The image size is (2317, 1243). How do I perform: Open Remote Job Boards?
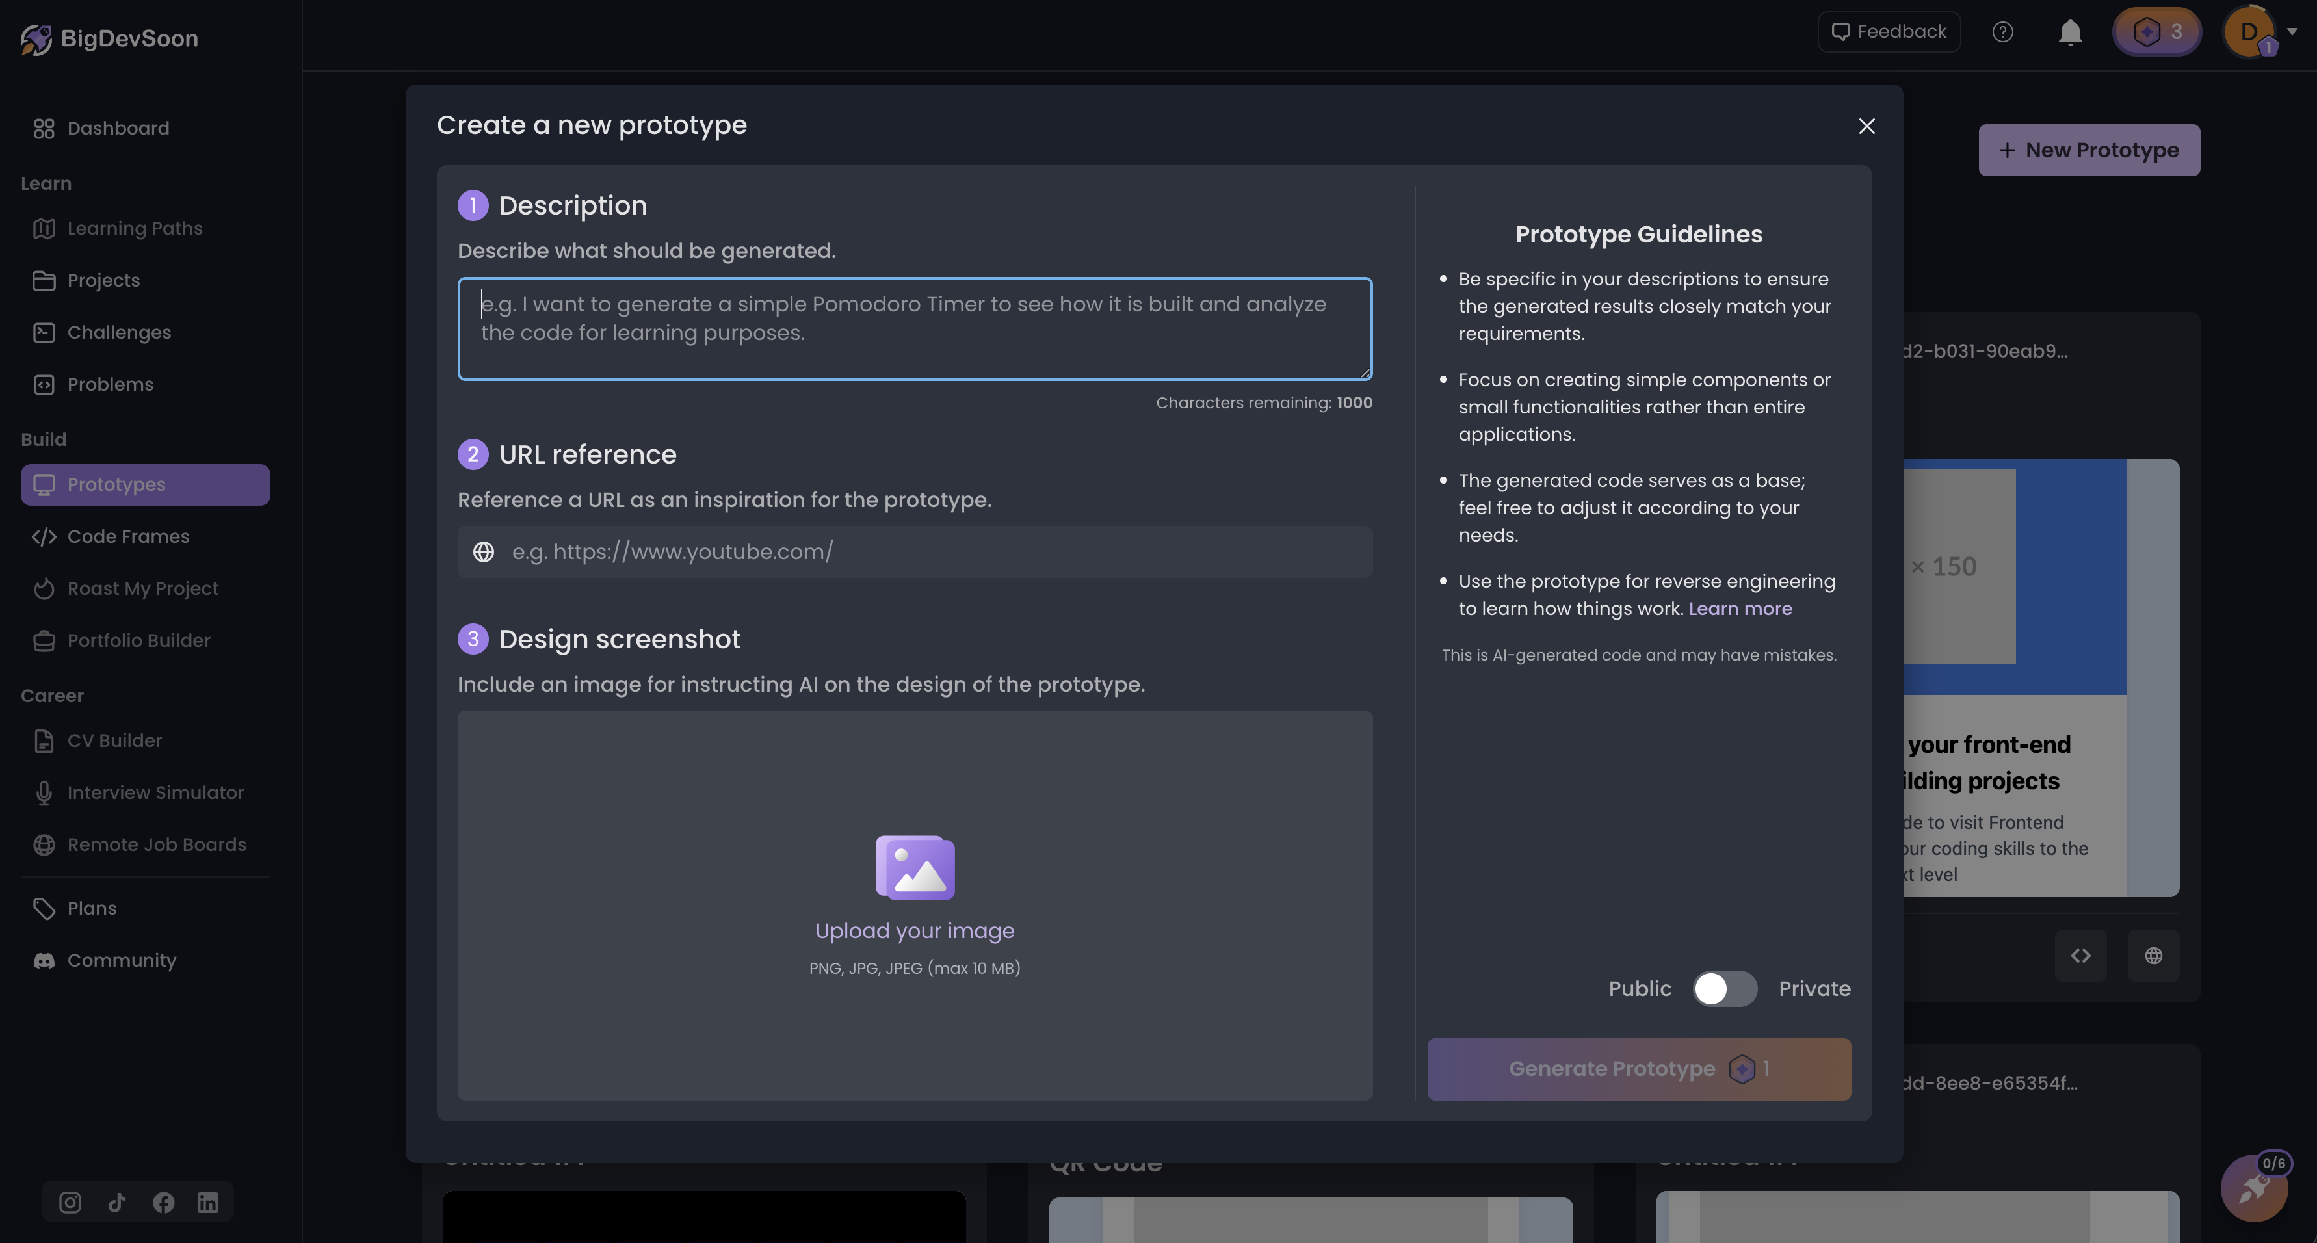click(x=157, y=844)
